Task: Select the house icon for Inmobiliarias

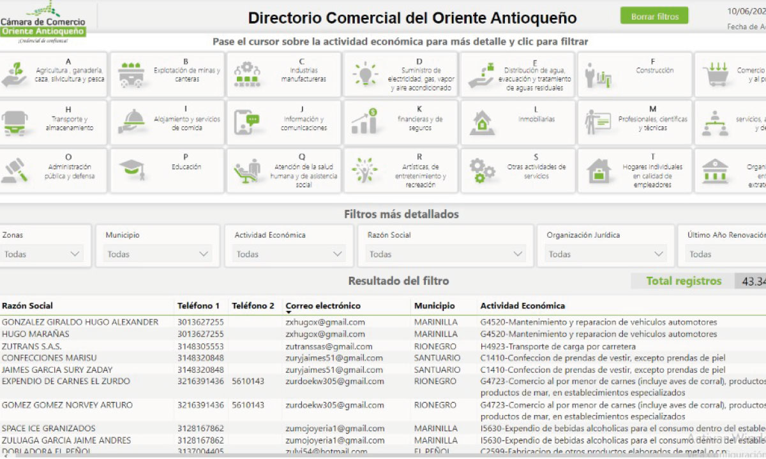Action: coord(481,122)
